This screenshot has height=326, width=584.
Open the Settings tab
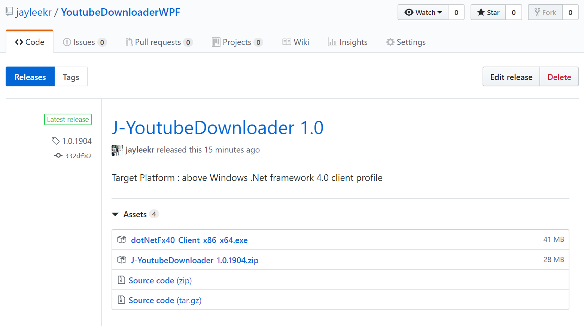click(x=406, y=42)
